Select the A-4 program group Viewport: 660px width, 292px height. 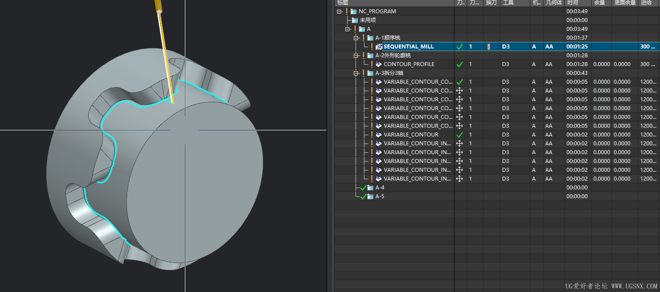tap(379, 188)
